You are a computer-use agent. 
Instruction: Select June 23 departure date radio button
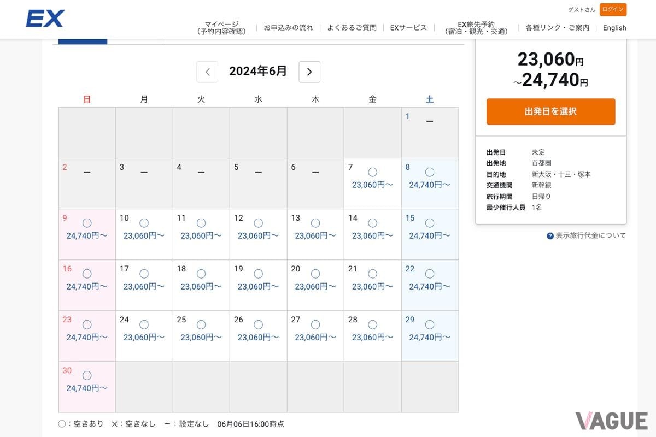pos(86,324)
